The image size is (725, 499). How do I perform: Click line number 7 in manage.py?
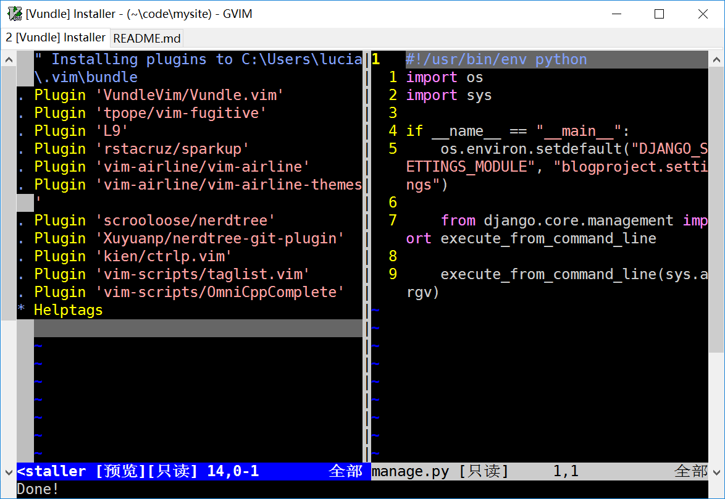(393, 220)
